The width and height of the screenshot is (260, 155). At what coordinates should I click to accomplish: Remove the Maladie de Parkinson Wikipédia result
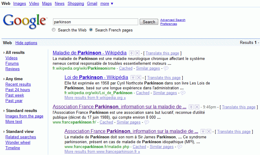coord(137,53)
